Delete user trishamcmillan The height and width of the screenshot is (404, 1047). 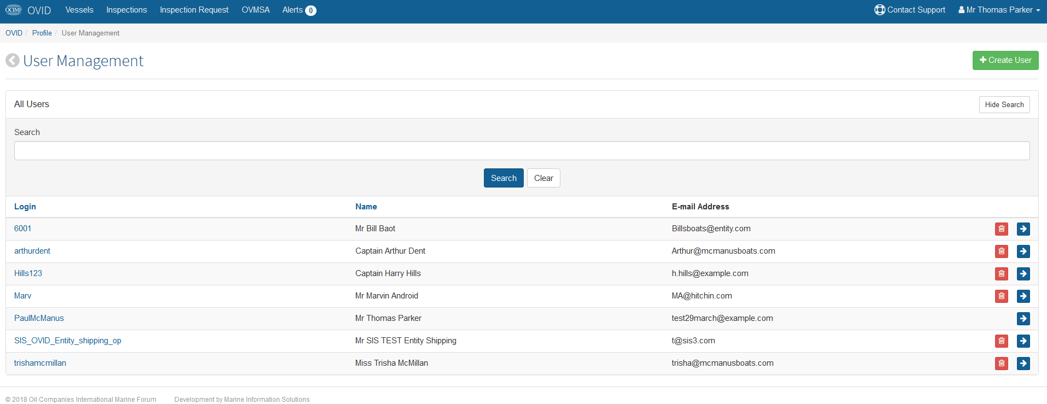coord(1001,364)
